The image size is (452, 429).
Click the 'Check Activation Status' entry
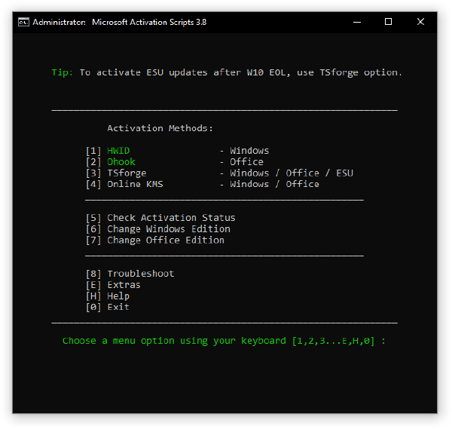click(171, 218)
